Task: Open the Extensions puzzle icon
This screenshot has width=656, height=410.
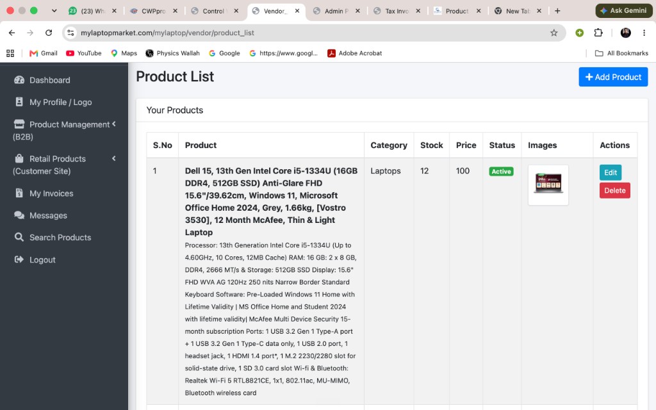Action: (x=598, y=33)
